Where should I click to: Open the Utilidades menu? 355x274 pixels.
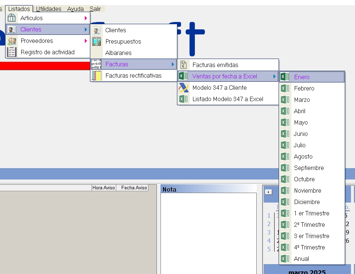point(49,9)
